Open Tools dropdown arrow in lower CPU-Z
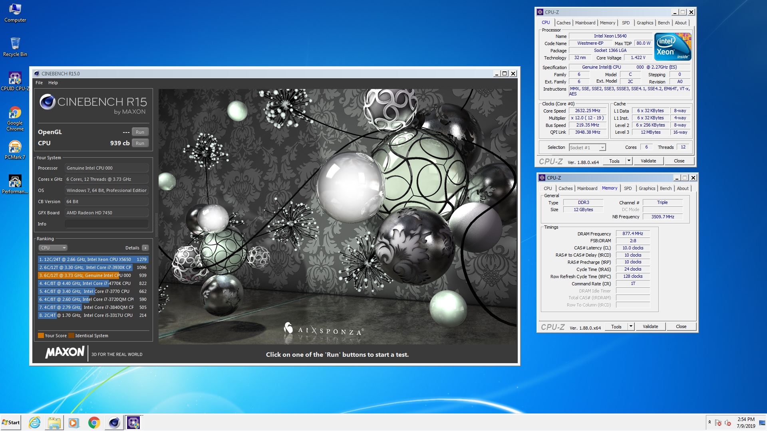Viewport: 767px width, 431px height. pyautogui.click(x=631, y=327)
